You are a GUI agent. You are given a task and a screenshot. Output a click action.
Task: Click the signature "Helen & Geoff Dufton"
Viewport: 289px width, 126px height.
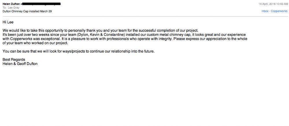pos(20,64)
